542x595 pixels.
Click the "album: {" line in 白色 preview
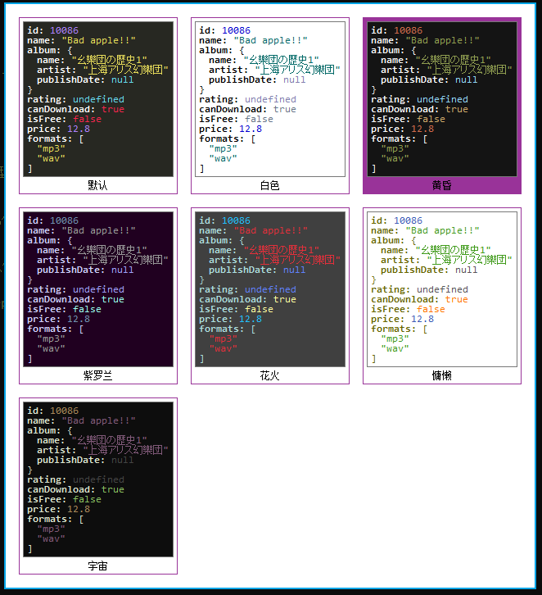pyautogui.click(x=222, y=50)
